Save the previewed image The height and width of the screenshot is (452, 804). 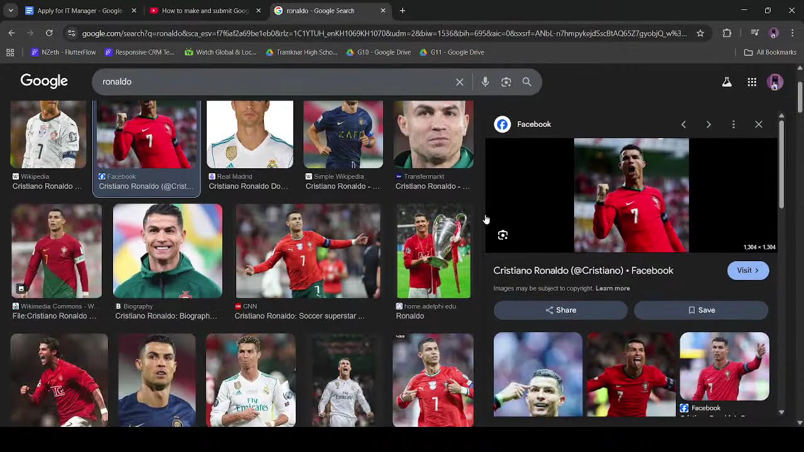[701, 310]
